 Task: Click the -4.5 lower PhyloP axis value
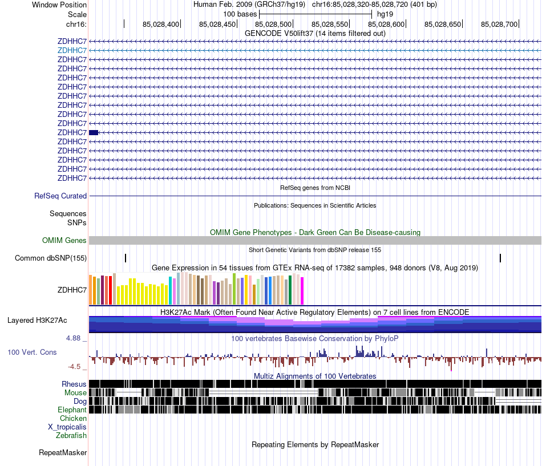(x=74, y=366)
